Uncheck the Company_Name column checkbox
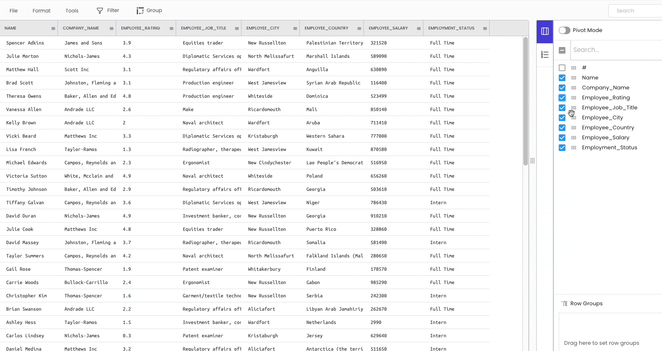This screenshot has height=351, width=662. tap(562, 88)
